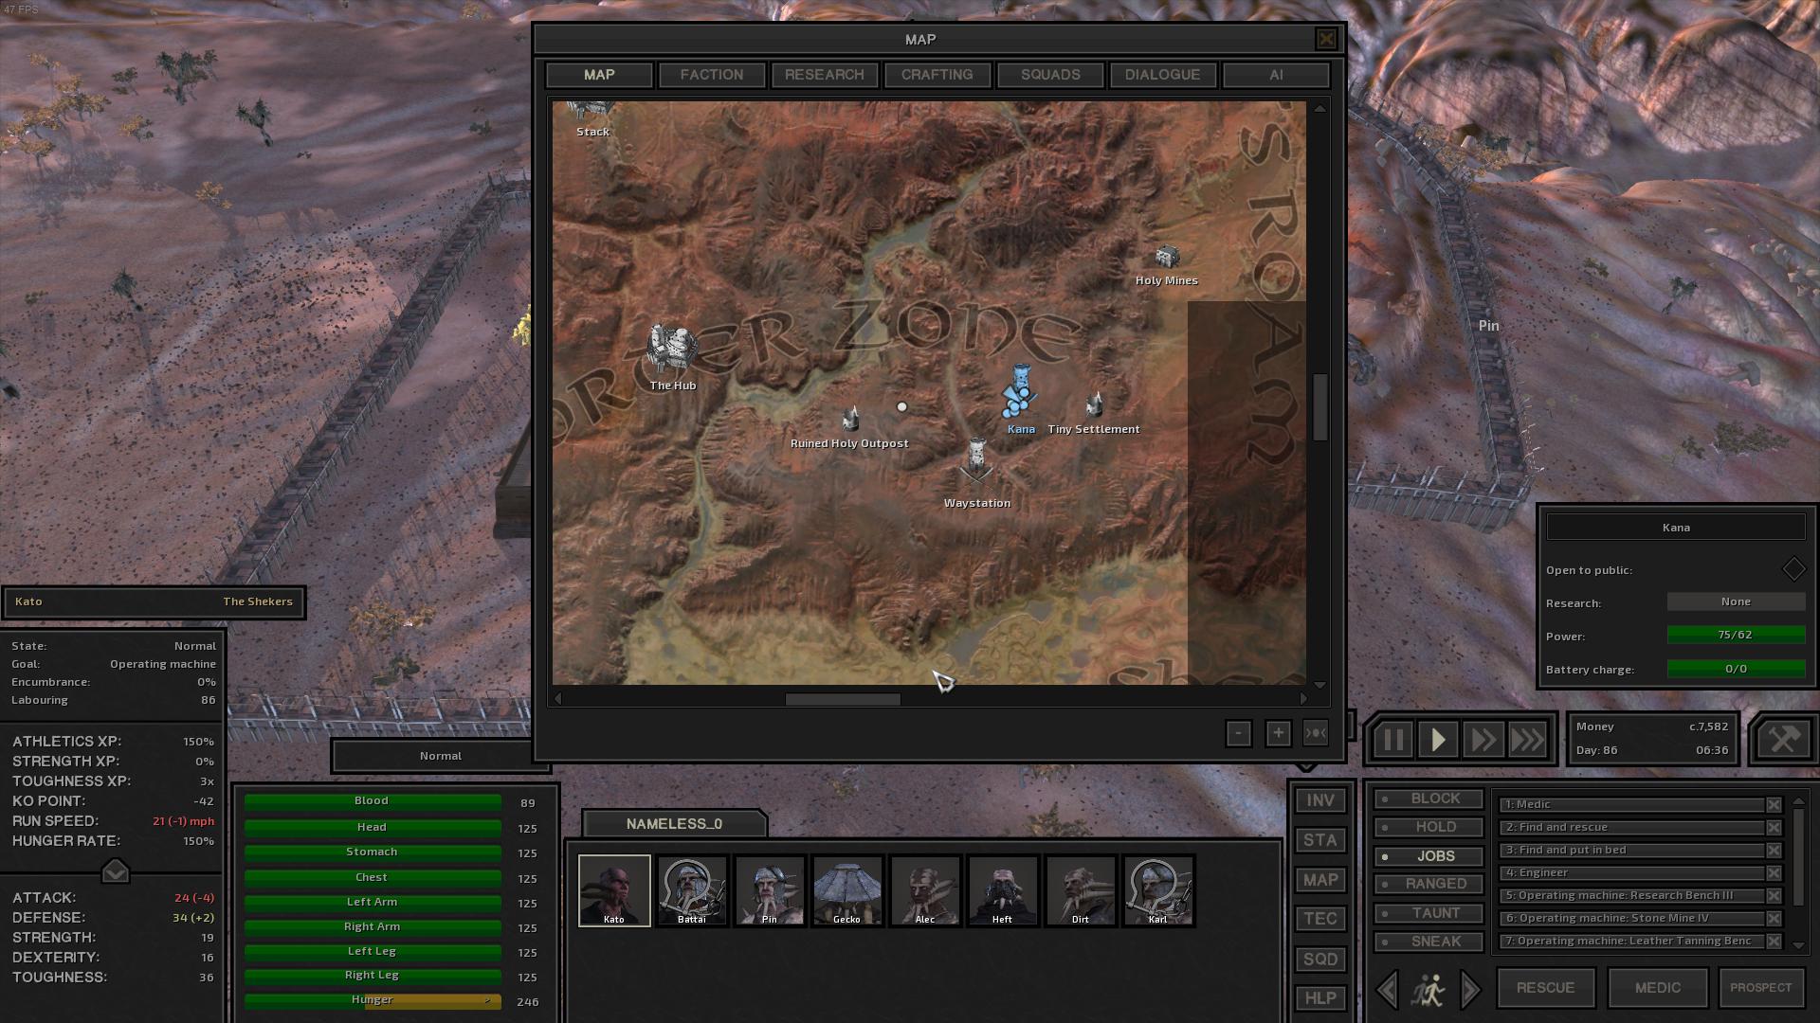Toggle the running movement mode icon
Viewport: 1820px width, 1023px height.
point(1429,990)
